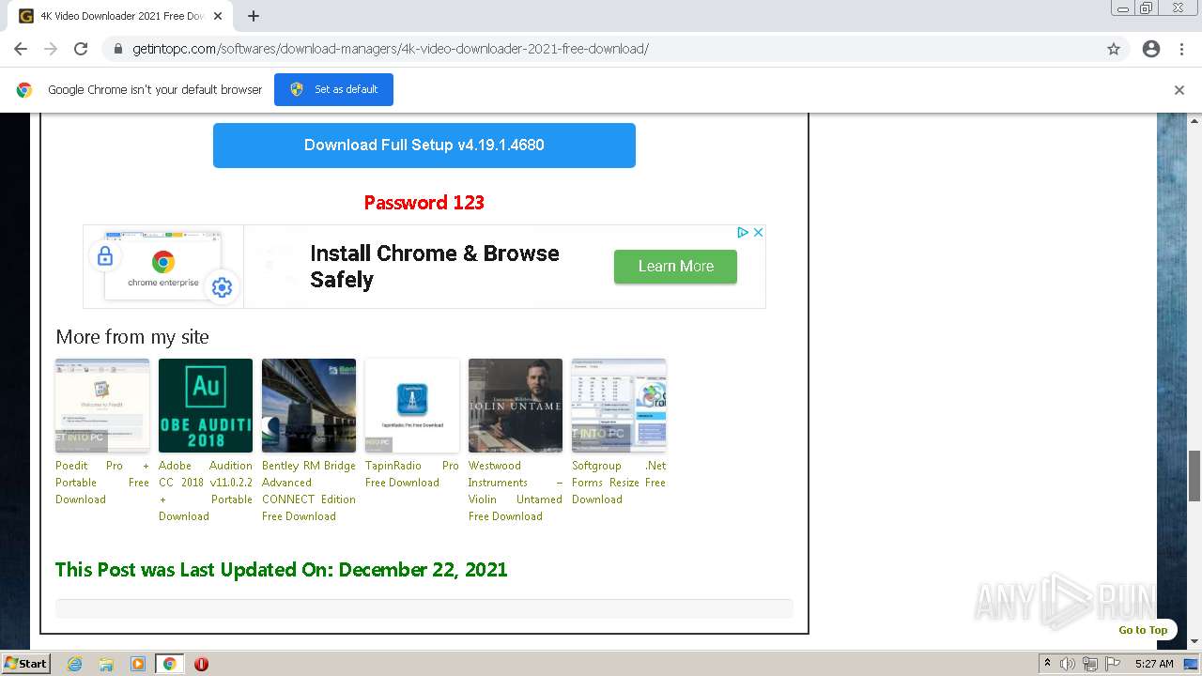Screen dimensions: 1202x676
Task: Open the volume speaker tray icon
Action: (x=1068, y=664)
